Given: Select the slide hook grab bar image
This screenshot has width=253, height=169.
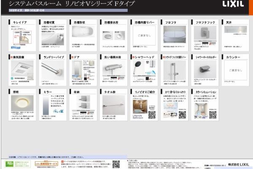Looking at the screenshot, I should click(x=175, y=70).
